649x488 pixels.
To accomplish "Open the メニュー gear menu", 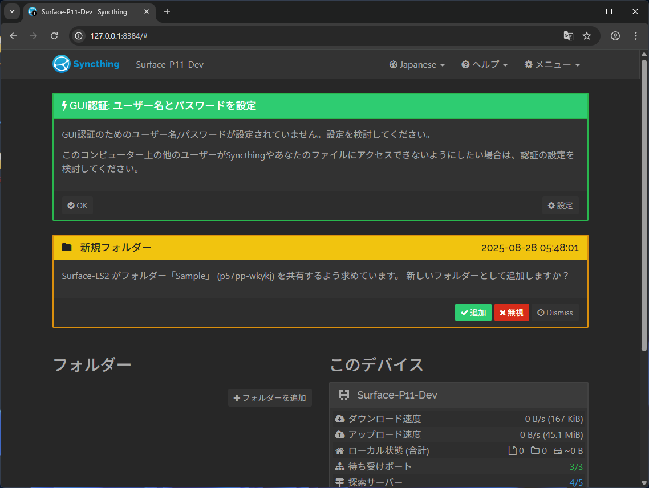I will (x=551, y=64).
